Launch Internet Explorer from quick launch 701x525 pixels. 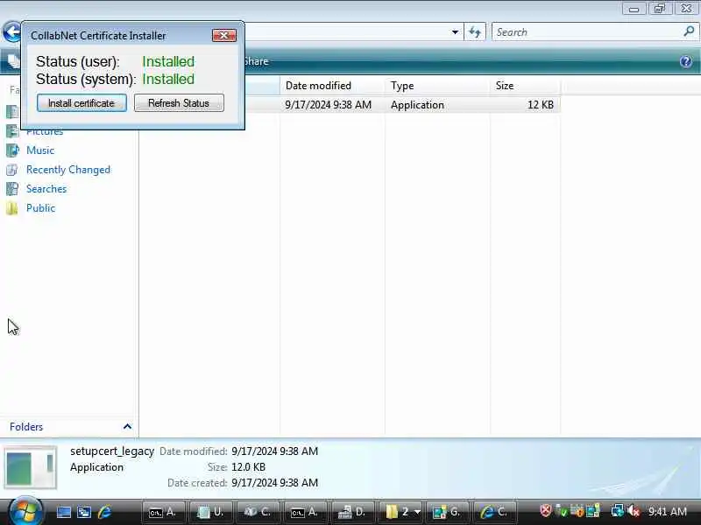coord(104,512)
